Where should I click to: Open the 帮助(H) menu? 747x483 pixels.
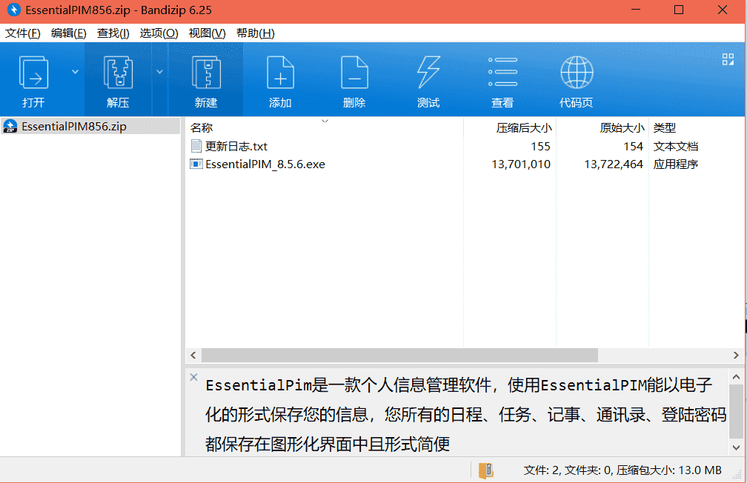coord(256,33)
